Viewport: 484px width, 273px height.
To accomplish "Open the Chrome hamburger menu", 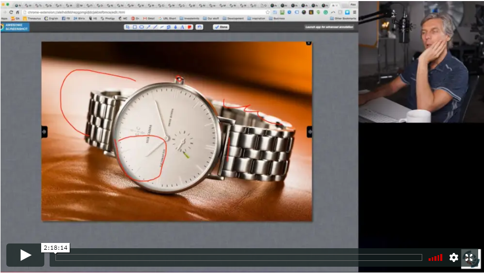I will coord(354,12).
